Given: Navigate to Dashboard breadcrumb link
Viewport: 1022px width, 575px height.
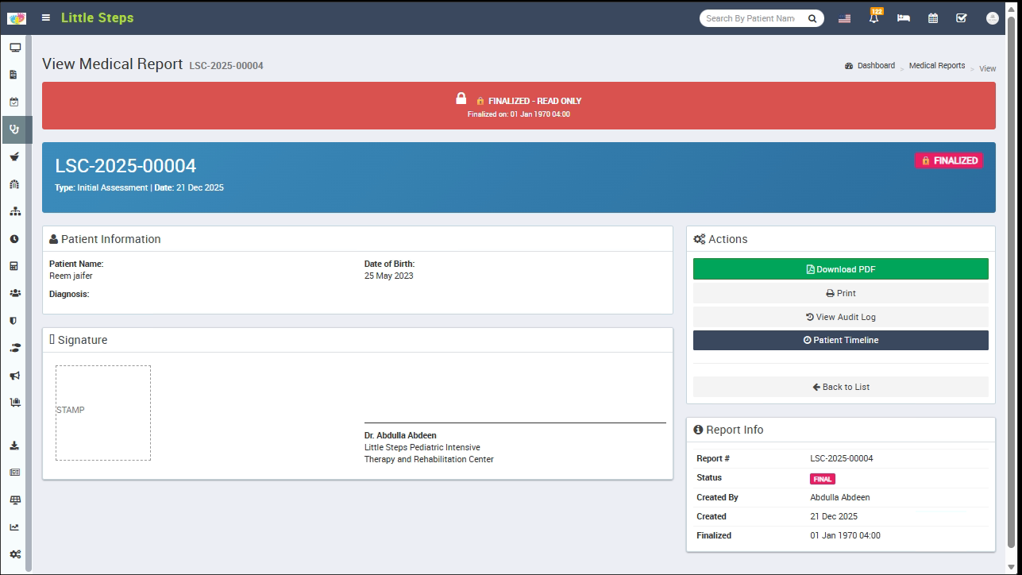Looking at the screenshot, I should [875, 66].
